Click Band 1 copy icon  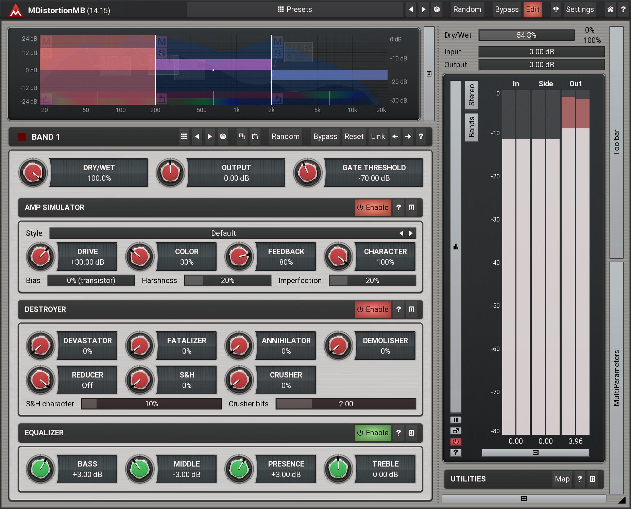coord(242,137)
